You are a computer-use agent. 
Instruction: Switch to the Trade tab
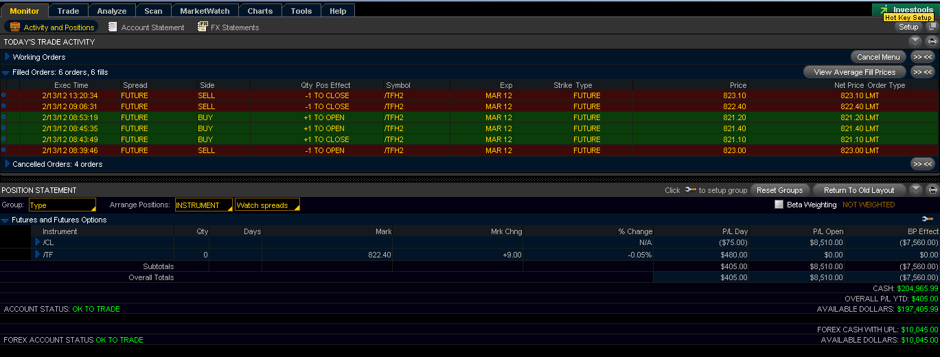69,11
